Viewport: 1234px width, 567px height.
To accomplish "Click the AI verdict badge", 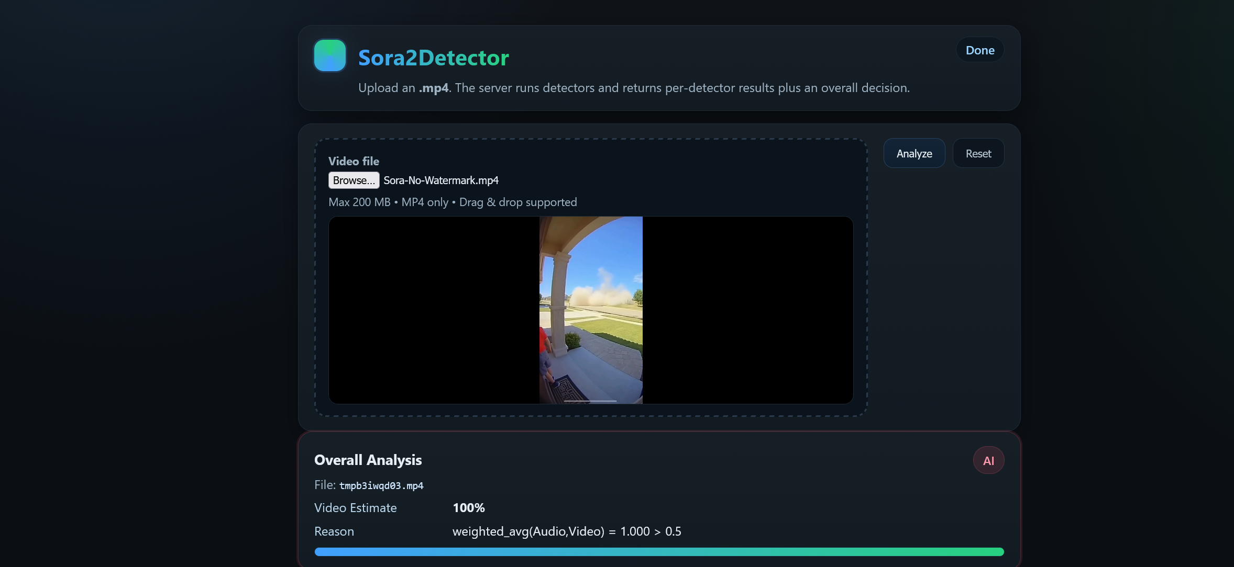I will click(988, 460).
